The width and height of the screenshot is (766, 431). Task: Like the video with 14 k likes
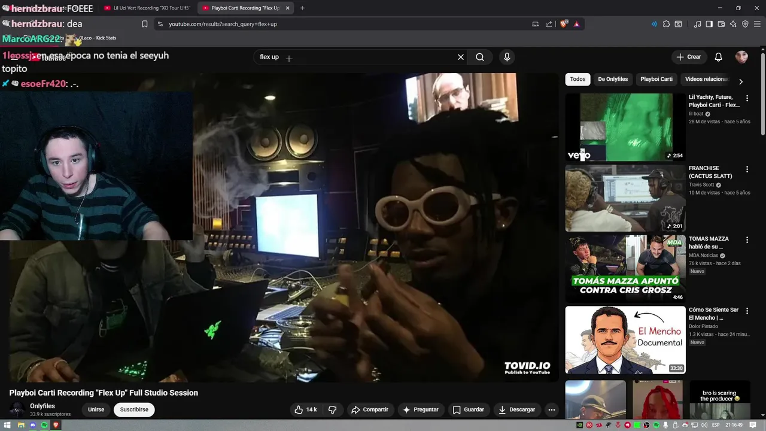tap(306, 409)
